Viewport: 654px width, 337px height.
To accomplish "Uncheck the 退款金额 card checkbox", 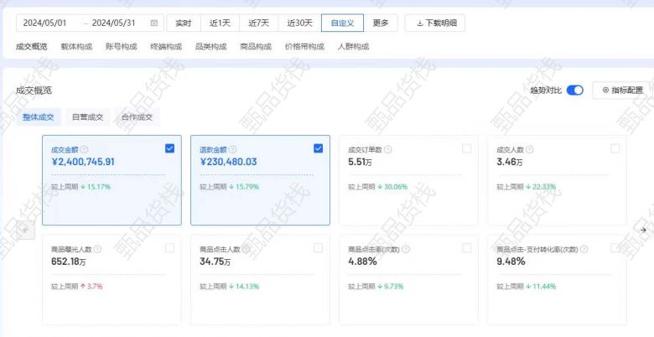I will click(318, 148).
